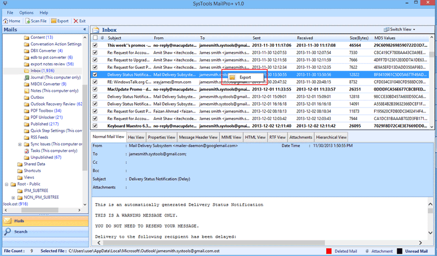Sort by the Size(Bytes) column header

[359, 38]
